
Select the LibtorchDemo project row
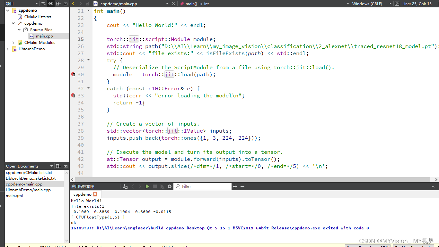pyautogui.click(x=31, y=49)
